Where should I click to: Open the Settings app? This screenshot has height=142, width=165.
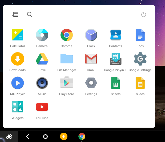click(91, 83)
